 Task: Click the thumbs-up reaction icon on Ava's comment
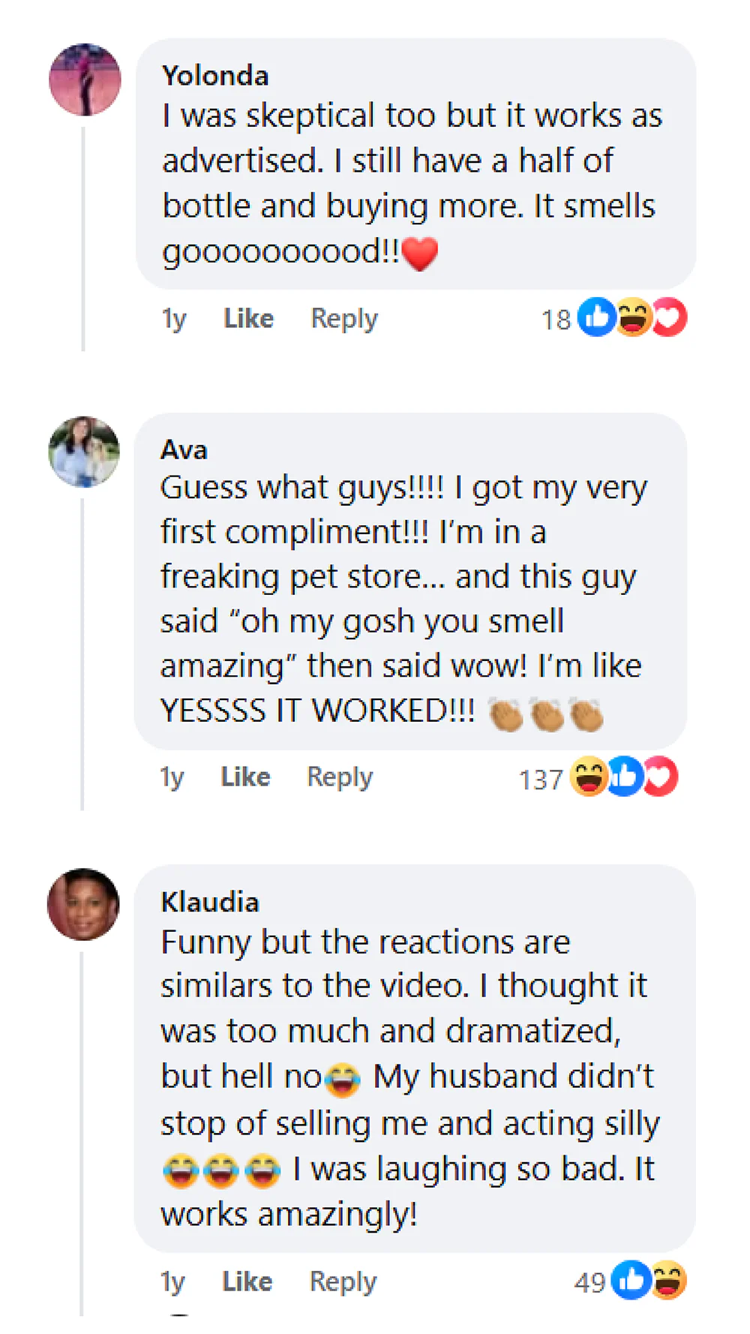(624, 777)
